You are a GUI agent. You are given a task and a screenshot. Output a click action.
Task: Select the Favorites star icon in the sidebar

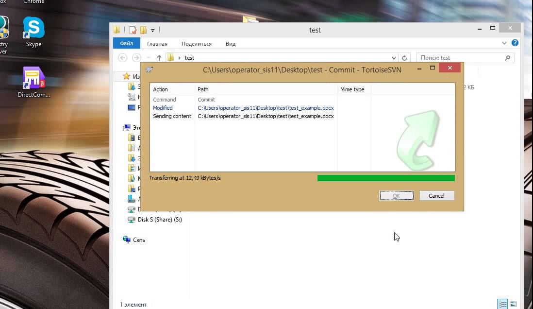tap(126, 76)
